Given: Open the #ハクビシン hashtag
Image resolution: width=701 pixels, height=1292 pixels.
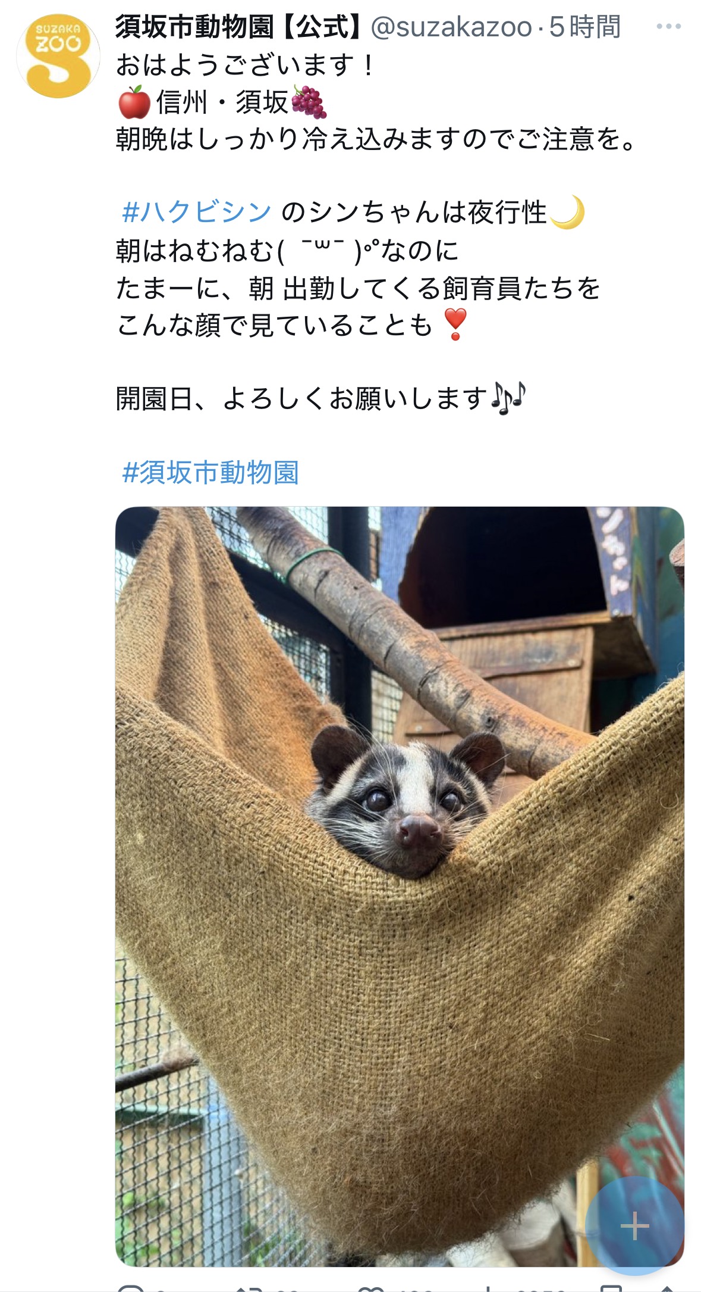Looking at the screenshot, I should [196, 213].
